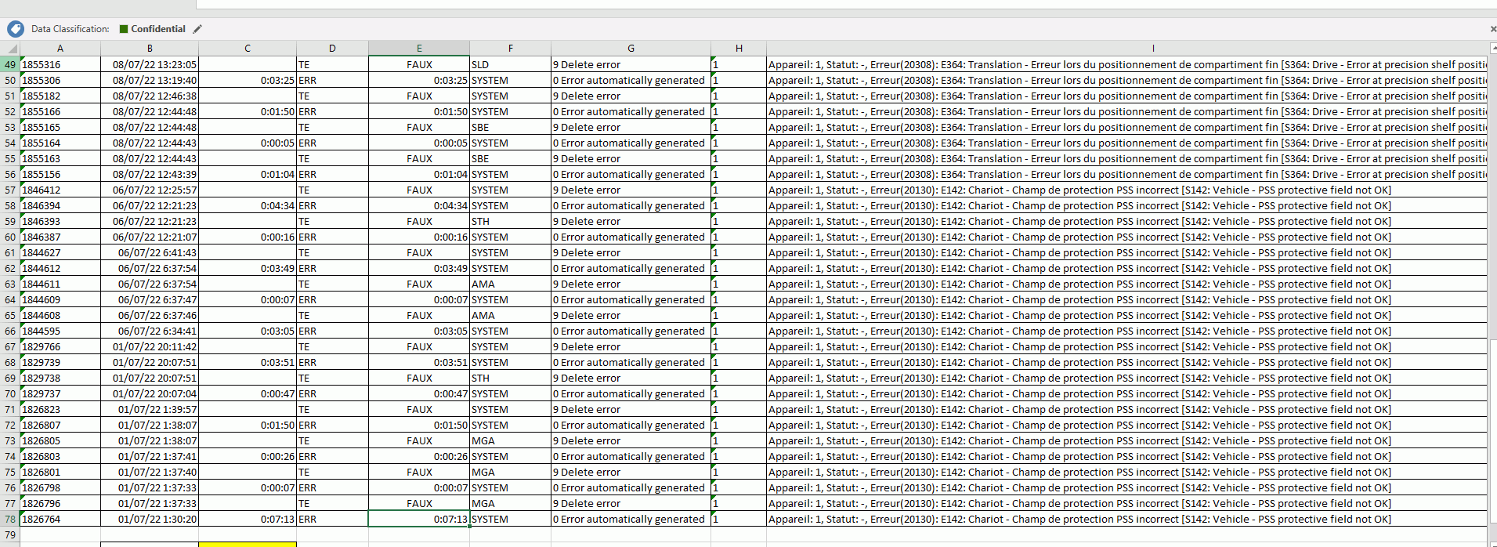Click '0 Error automatically generated' in row 78
The width and height of the screenshot is (1497, 547).
point(631,519)
